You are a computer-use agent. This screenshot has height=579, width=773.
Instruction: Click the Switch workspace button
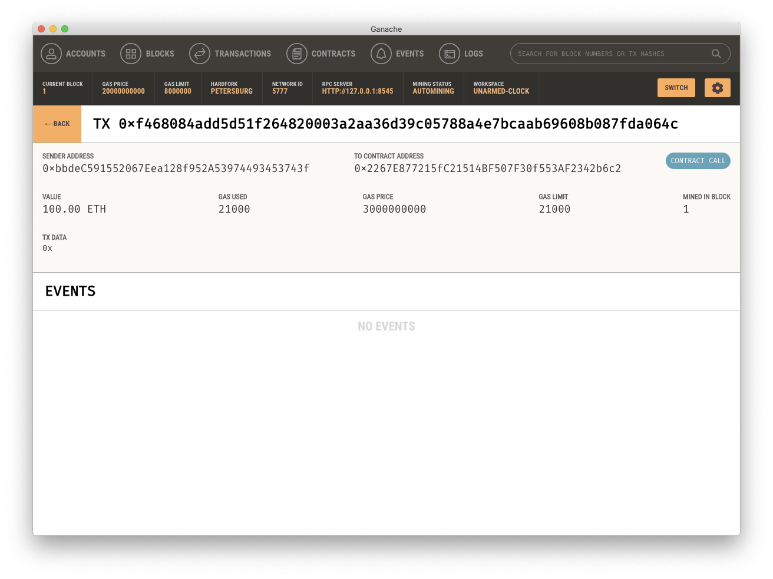(x=676, y=88)
